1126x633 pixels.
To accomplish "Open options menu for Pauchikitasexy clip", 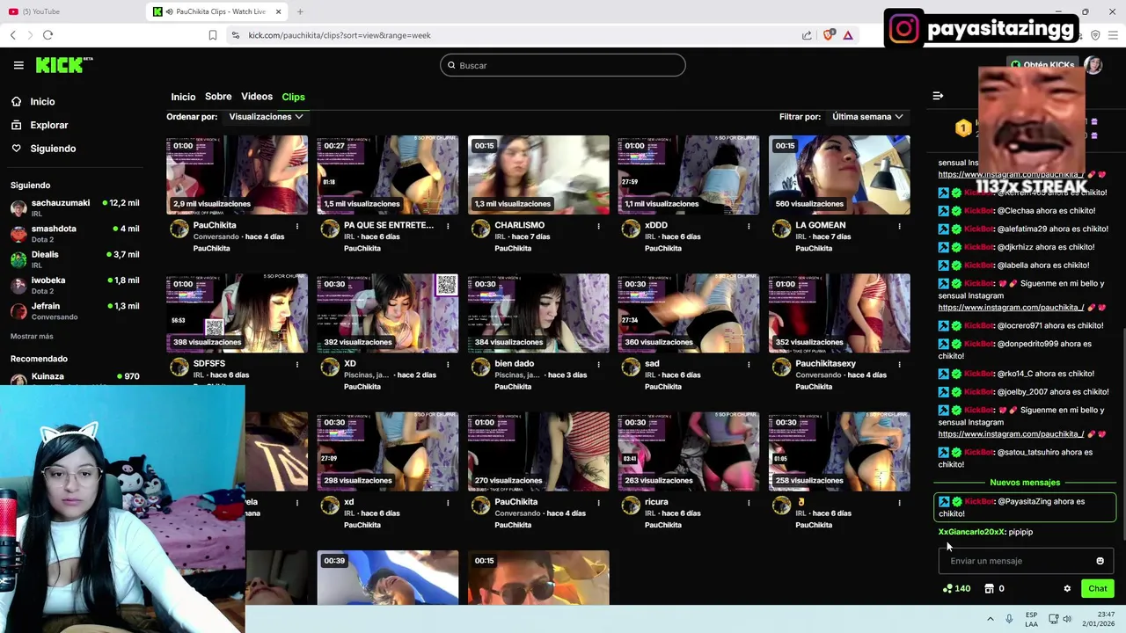I will tap(899, 364).
